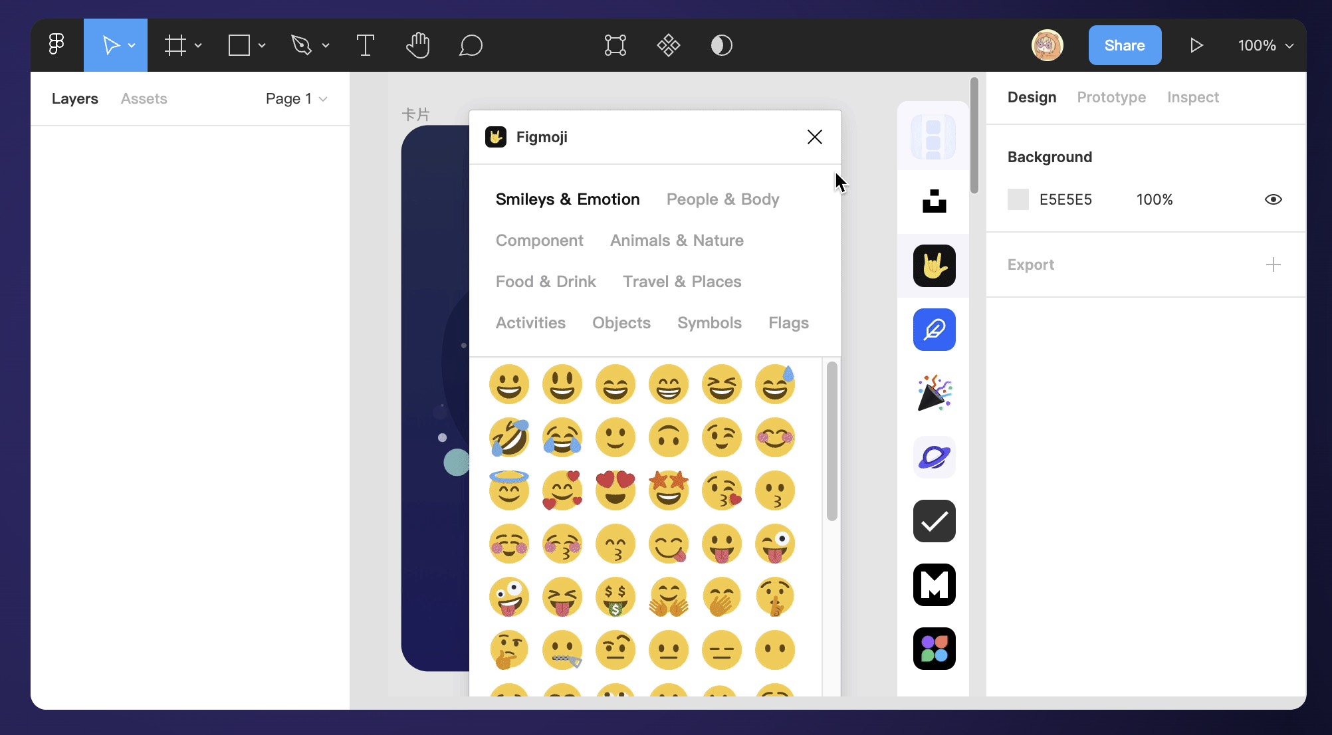Select the Symbols category
This screenshot has height=735, width=1332.
709,323
